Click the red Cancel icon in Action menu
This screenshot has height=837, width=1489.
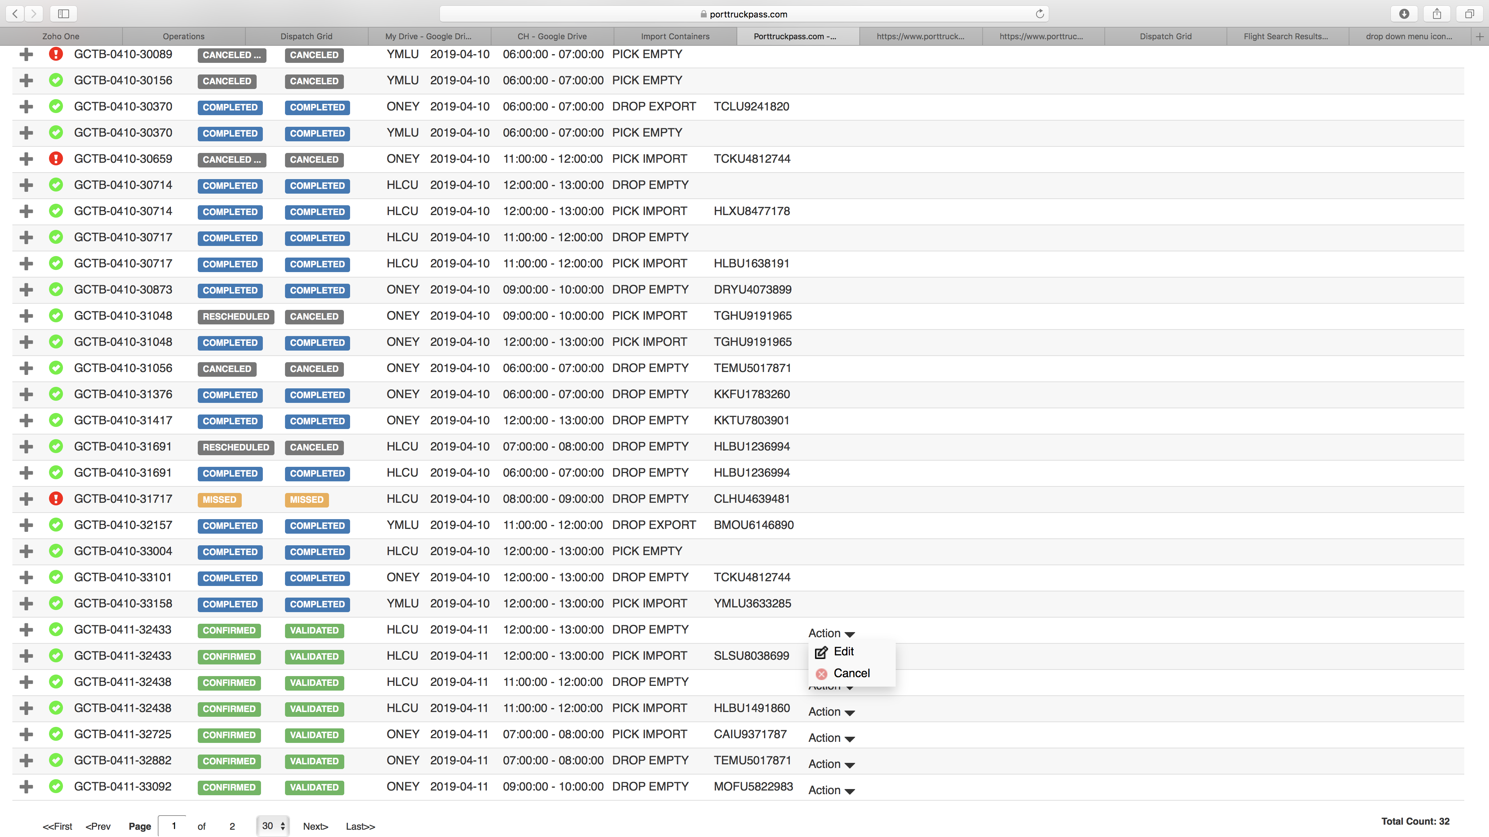(x=821, y=674)
